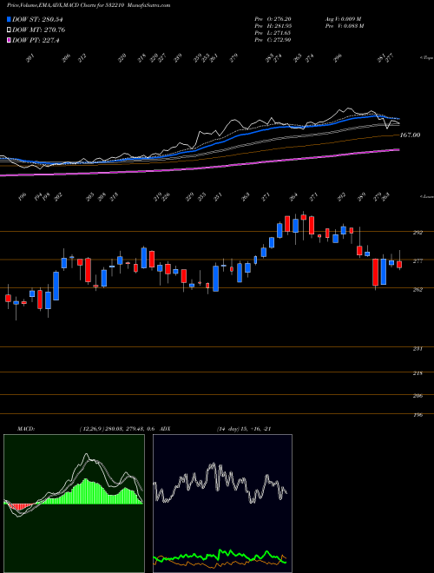The height and width of the screenshot is (573, 434).
Task: Click the 218 price axis label
Action: [x=418, y=373]
